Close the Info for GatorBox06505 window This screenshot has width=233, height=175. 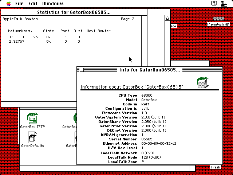pyautogui.click(x=82, y=70)
